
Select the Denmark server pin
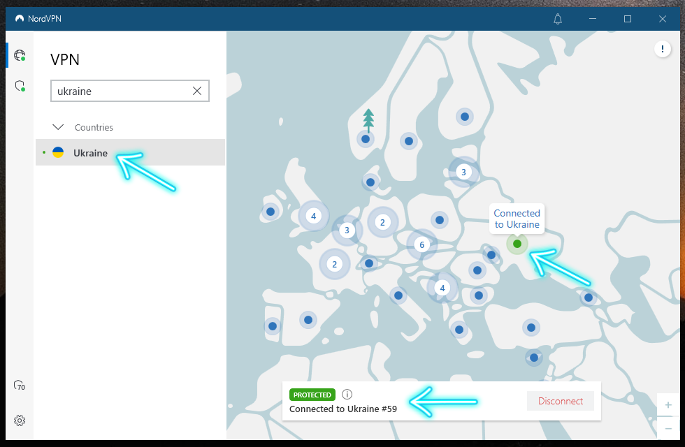click(x=370, y=182)
